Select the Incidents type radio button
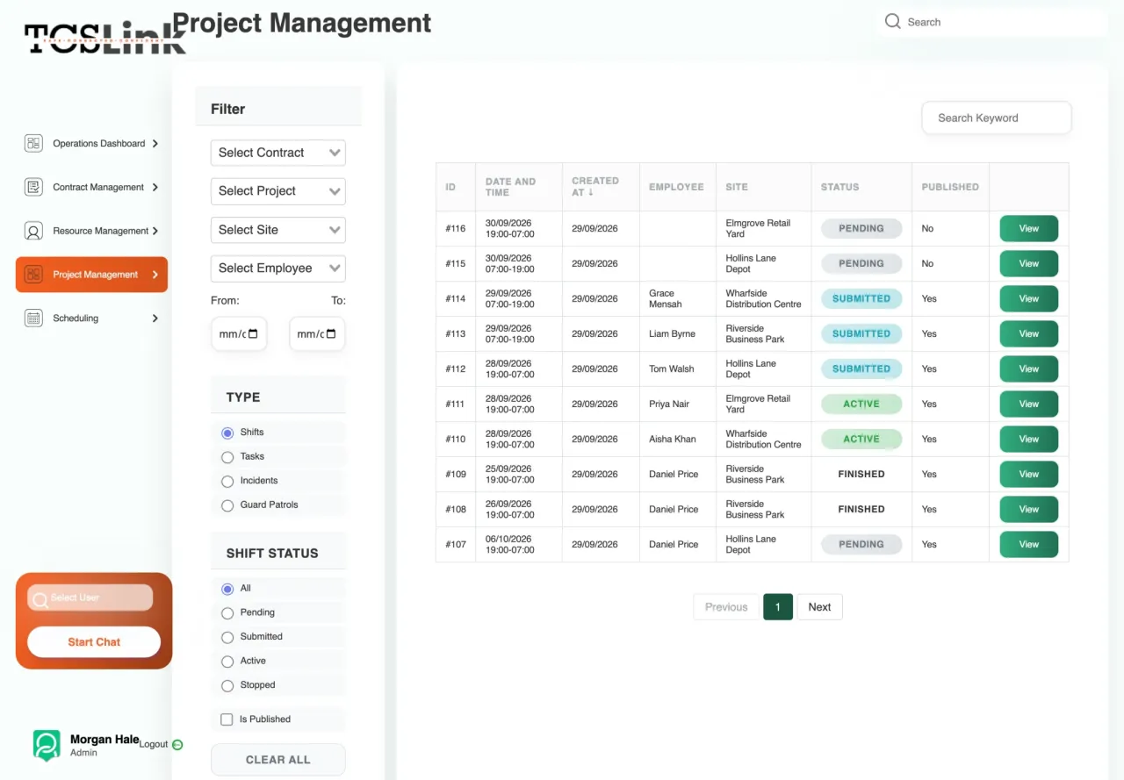 click(x=227, y=481)
